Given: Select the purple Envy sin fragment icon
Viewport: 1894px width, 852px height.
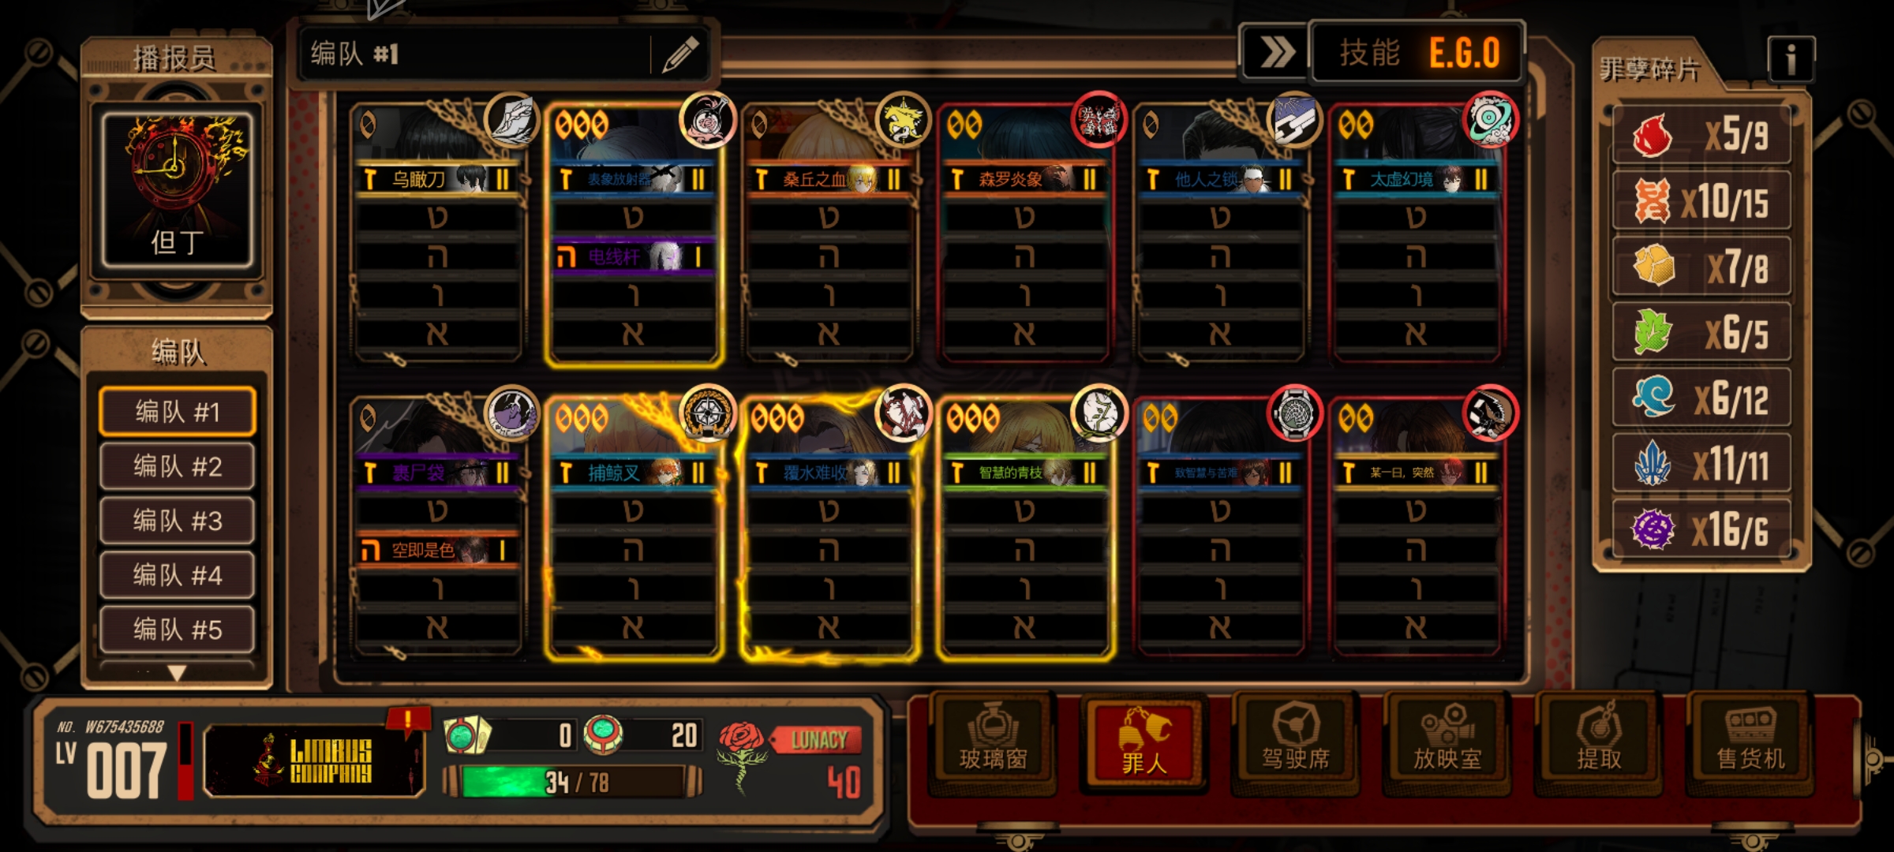Looking at the screenshot, I should (1652, 529).
